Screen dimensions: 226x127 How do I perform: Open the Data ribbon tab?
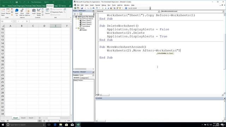click(34, 6)
